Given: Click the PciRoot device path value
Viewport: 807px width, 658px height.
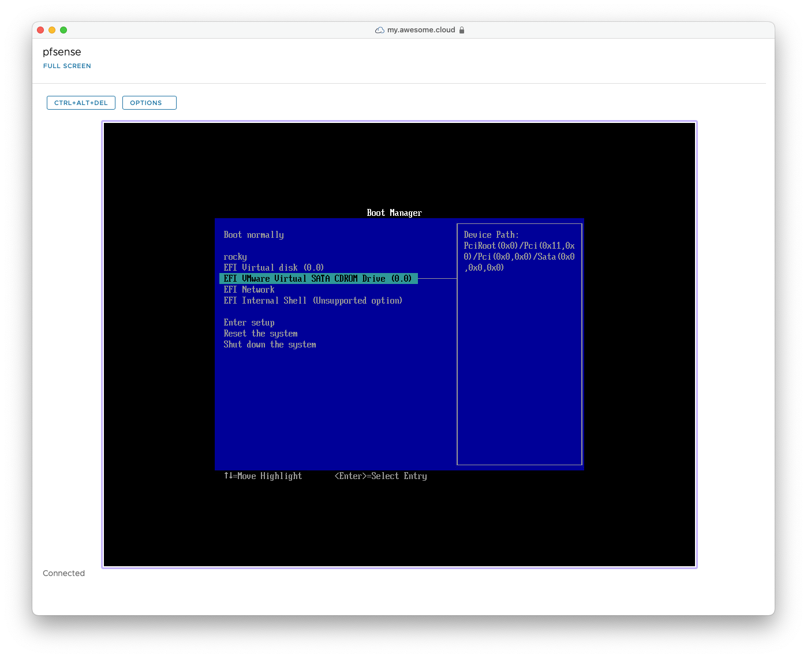Looking at the screenshot, I should point(520,257).
